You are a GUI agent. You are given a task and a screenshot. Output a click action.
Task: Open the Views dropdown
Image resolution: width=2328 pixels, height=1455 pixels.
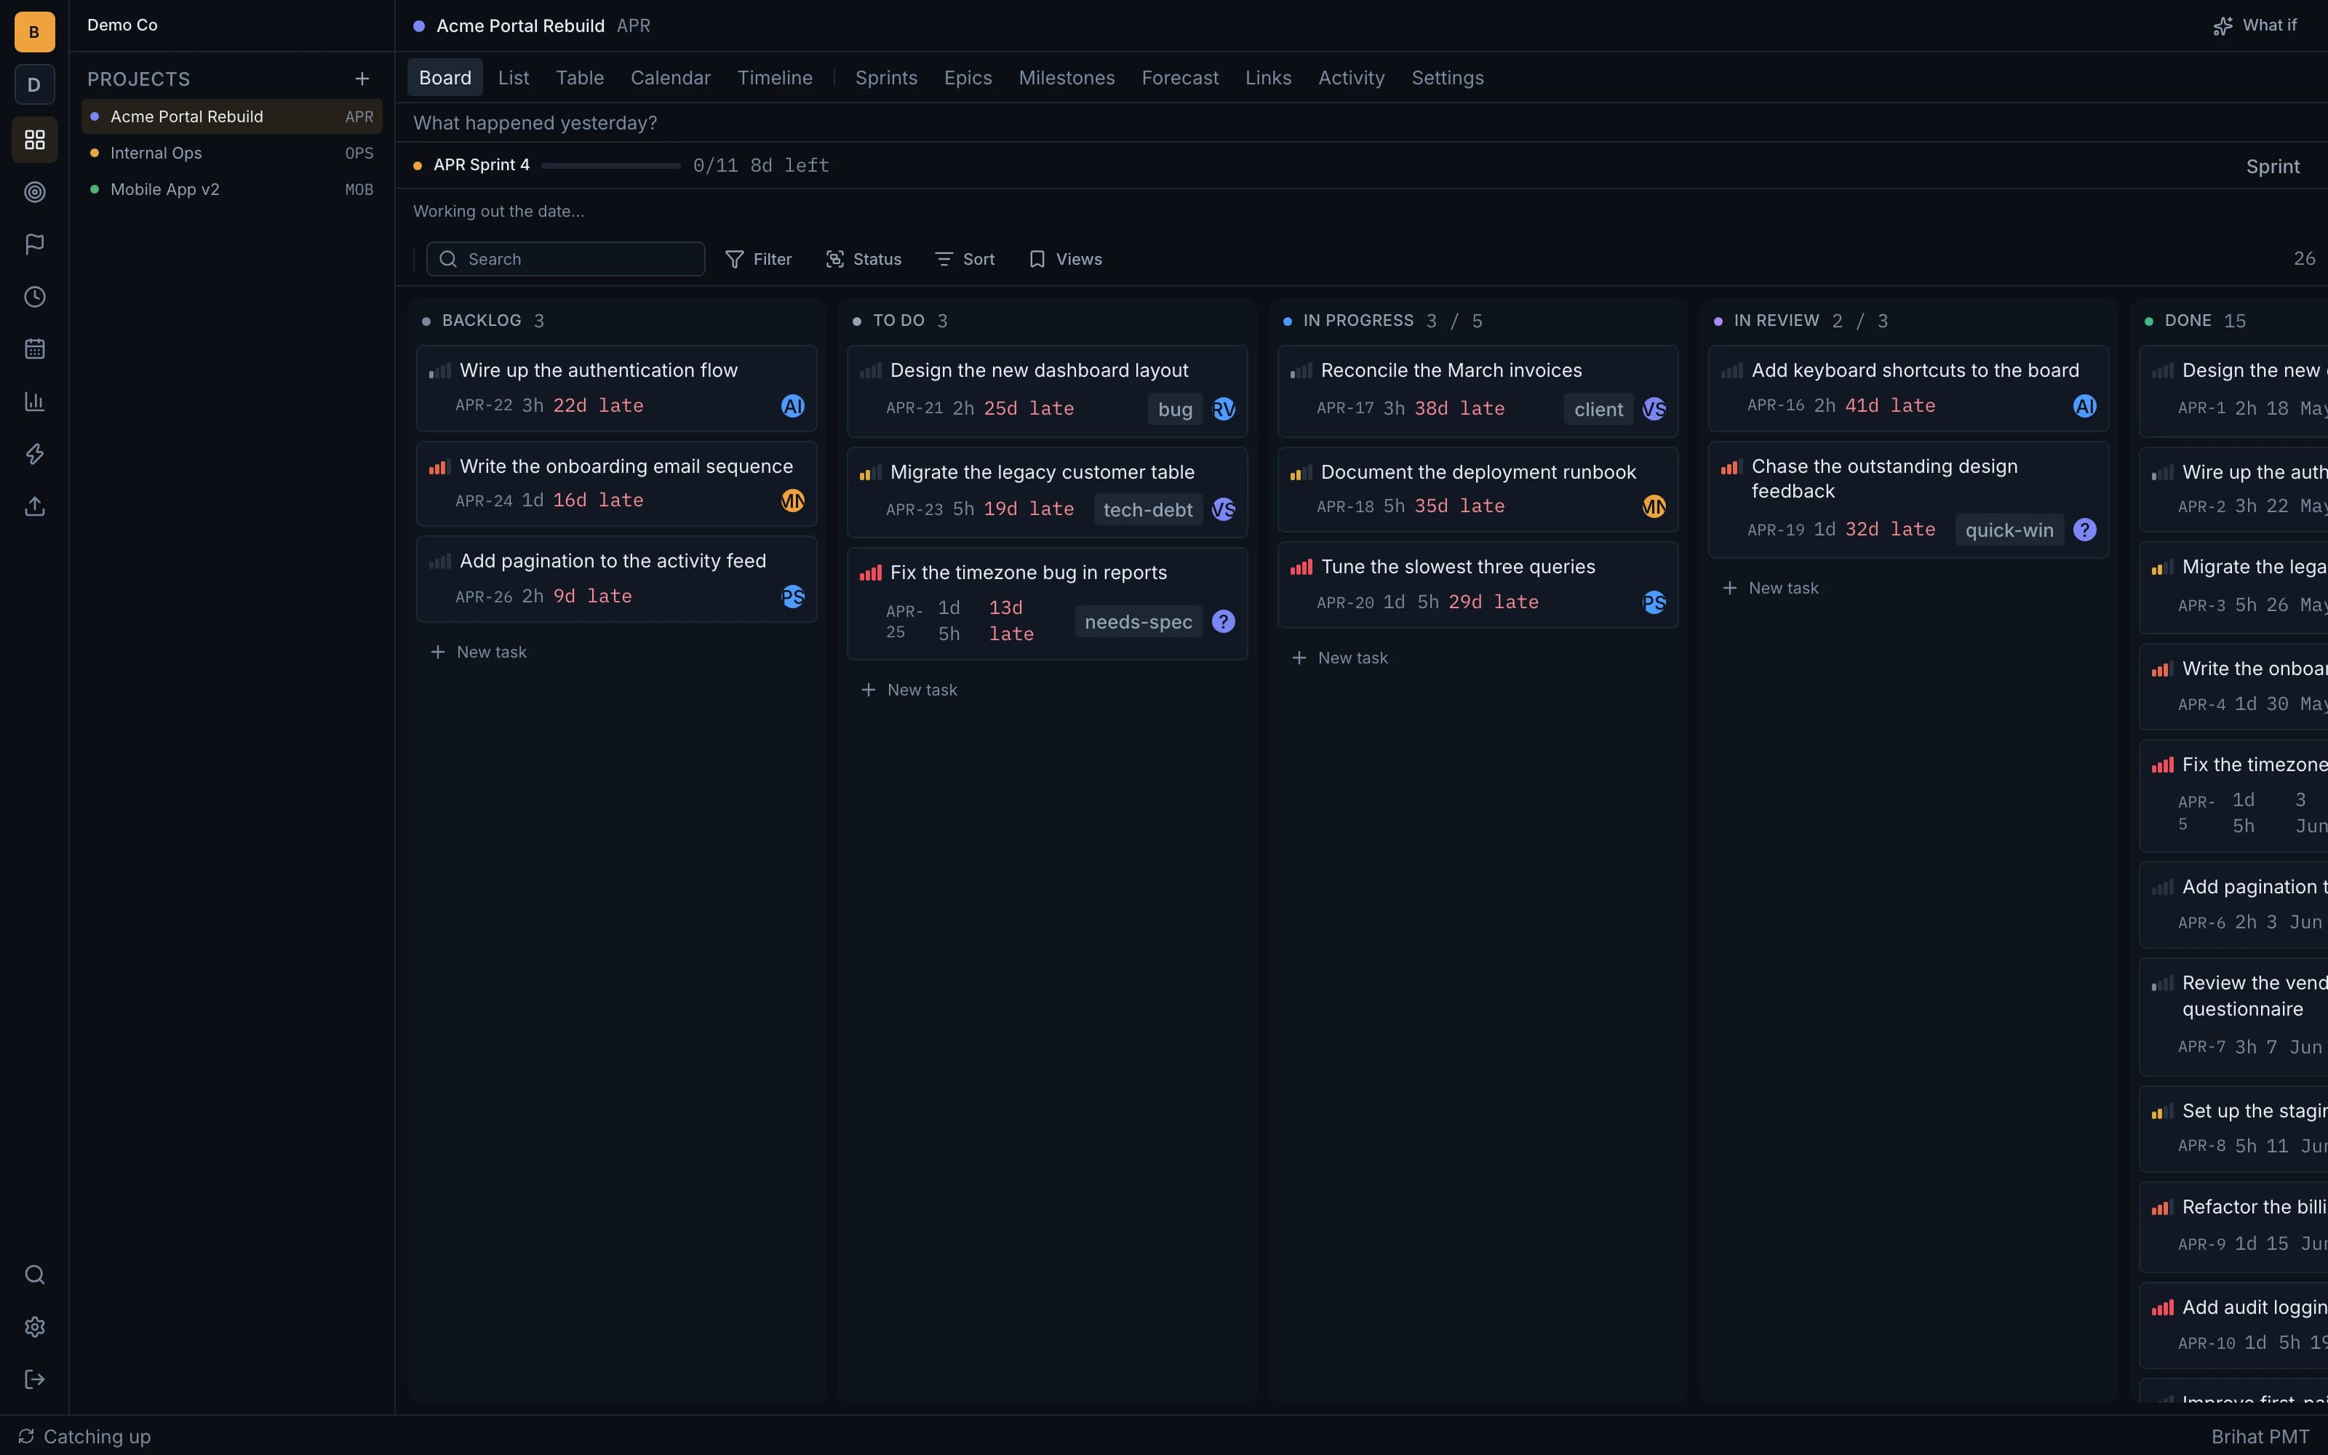(x=1066, y=260)
